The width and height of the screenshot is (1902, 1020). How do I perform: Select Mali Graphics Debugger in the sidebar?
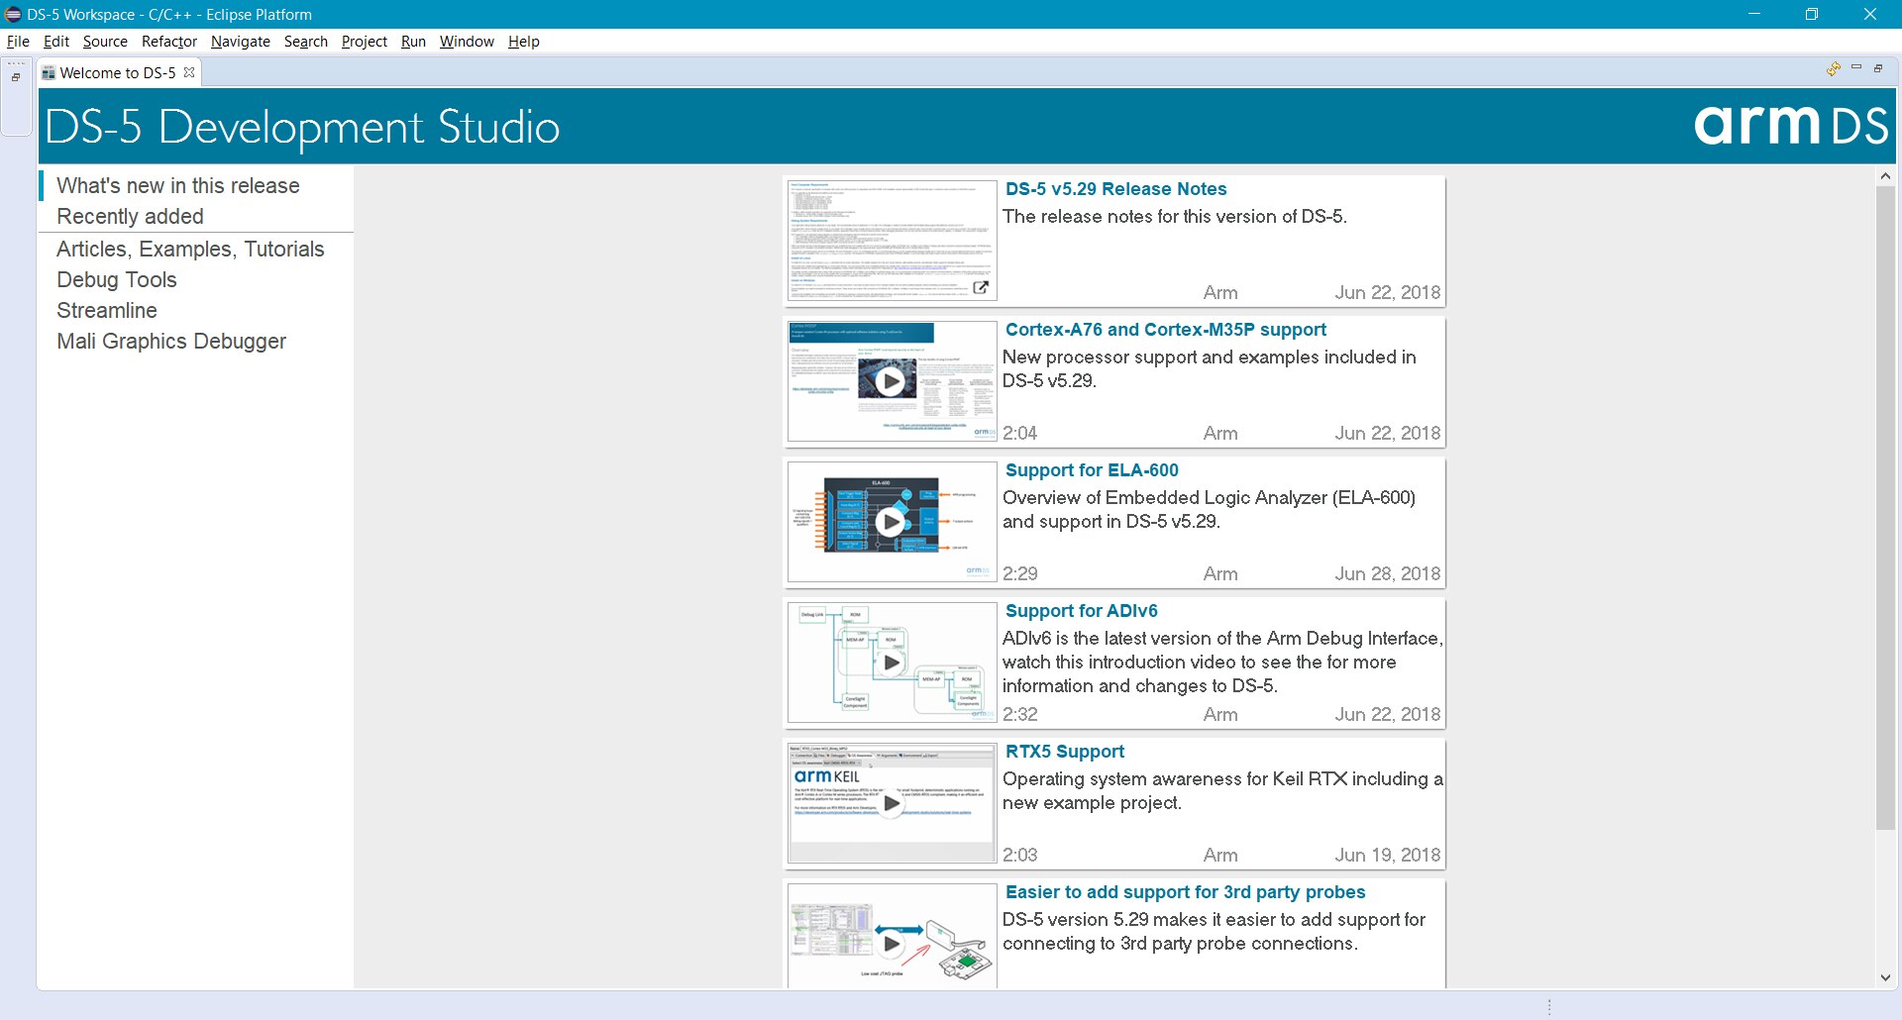(170, 341)
